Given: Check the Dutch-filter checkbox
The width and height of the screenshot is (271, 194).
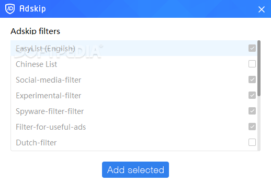Looking at the screenshot, I should pyautogui.click(x=252, y=142).
